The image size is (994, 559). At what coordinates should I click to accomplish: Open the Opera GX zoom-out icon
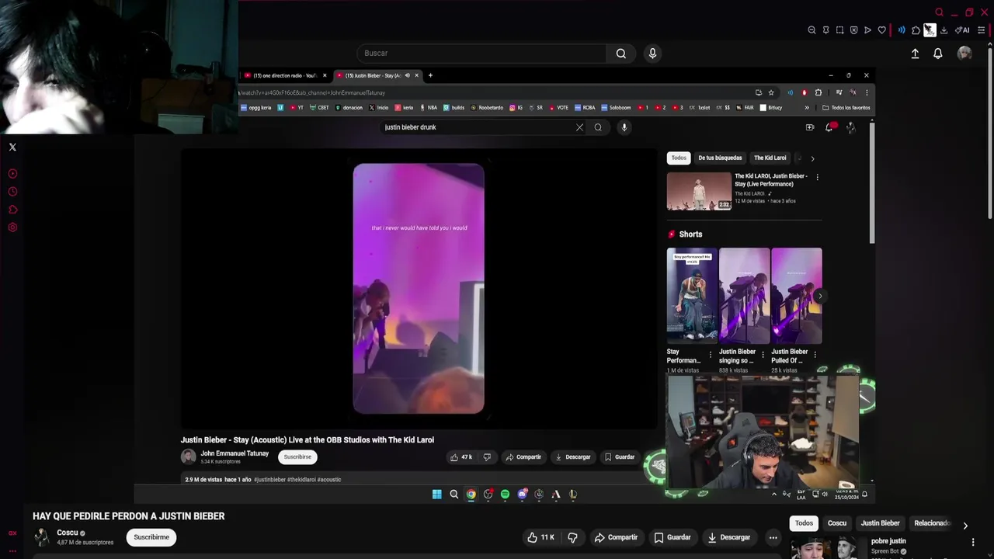point(812,30)
